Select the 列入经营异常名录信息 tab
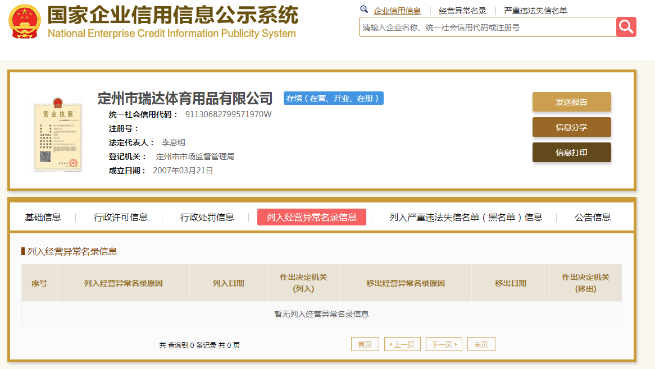This screenshot has height=369, width=655. (312, 217)
